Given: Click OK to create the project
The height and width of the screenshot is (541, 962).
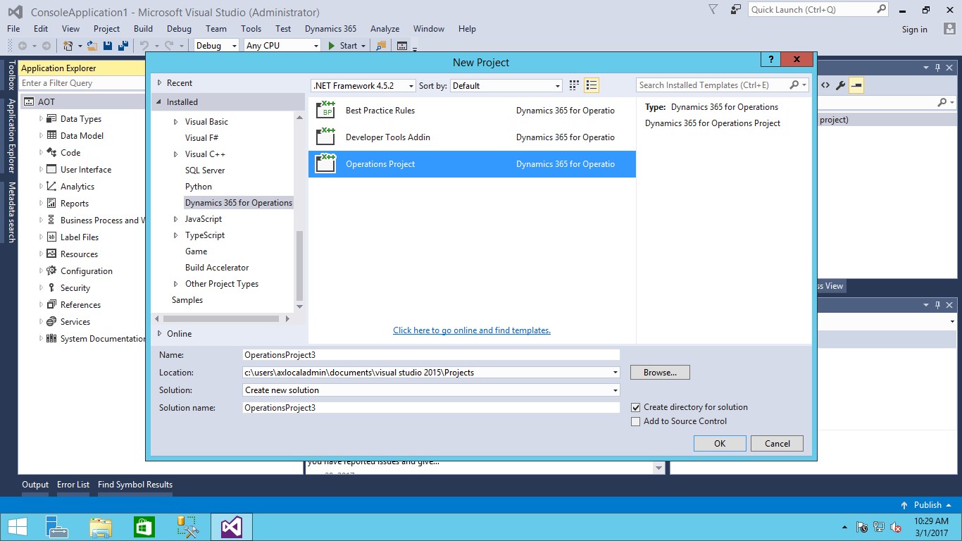Looking at the screenshot, I should click(x=720, y=444).
